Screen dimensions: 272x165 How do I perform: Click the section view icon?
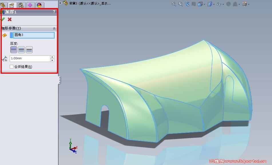[x=194, y=4]
